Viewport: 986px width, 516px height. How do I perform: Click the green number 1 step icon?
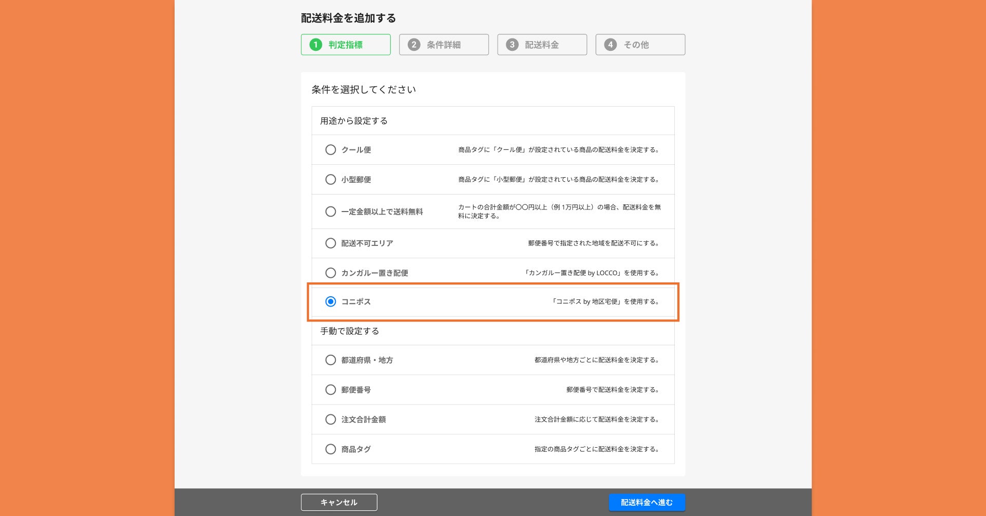pos(316,45)
